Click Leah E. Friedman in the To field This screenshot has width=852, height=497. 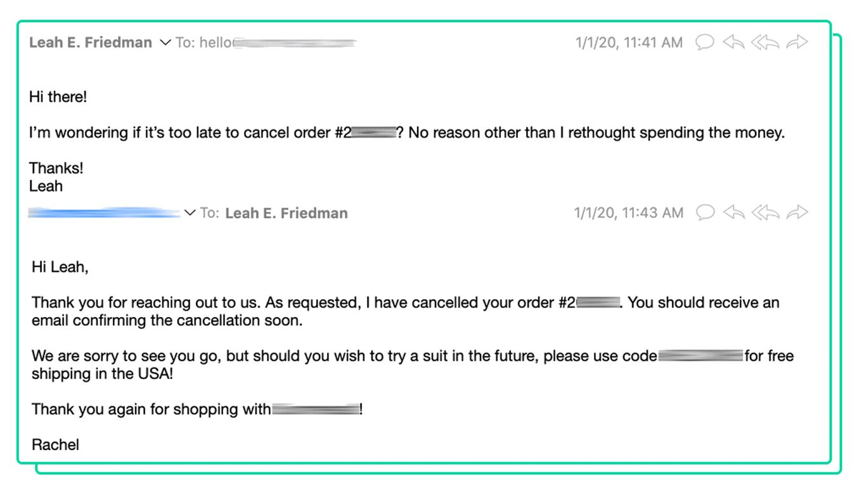pyautogui.click(x=285, y=213)
